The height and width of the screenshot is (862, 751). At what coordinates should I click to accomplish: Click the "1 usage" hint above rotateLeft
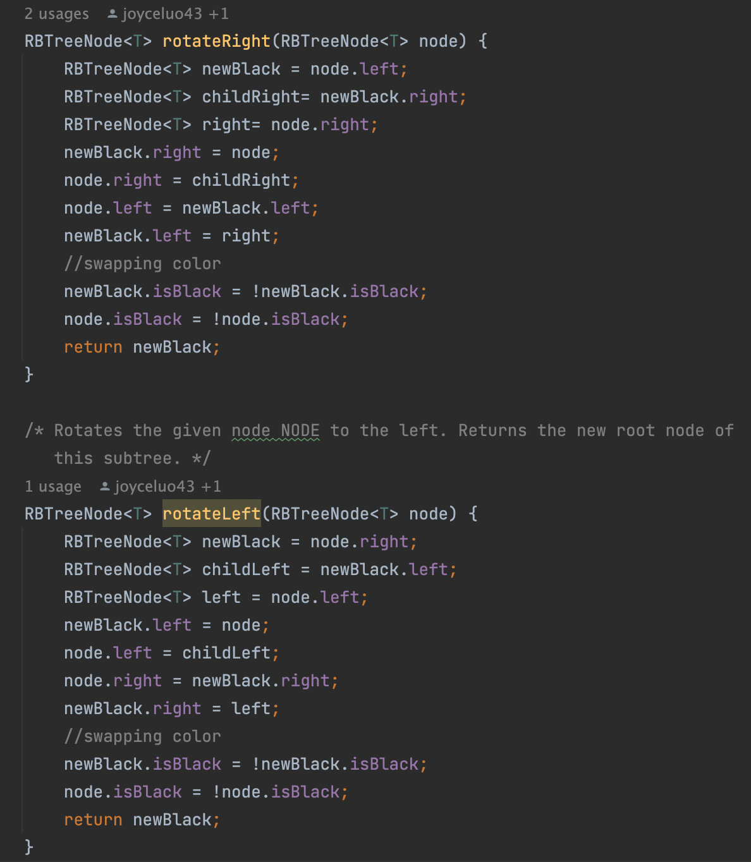click(53, 487)
